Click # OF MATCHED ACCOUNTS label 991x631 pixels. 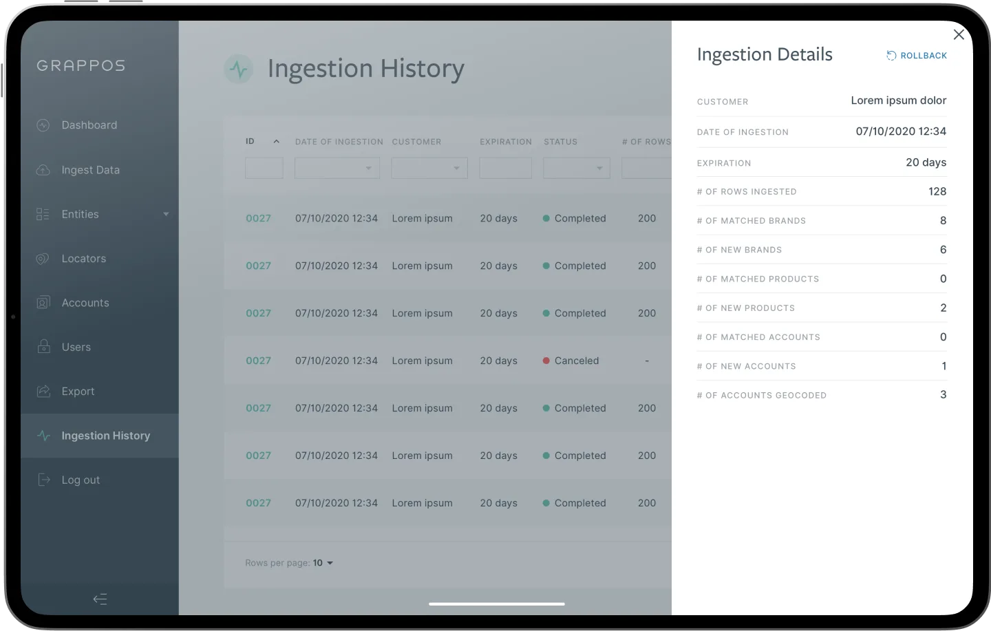[758, 337]
